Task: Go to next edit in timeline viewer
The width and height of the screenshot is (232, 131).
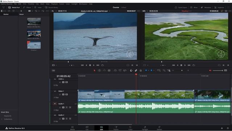Action: tap(189, 65)
